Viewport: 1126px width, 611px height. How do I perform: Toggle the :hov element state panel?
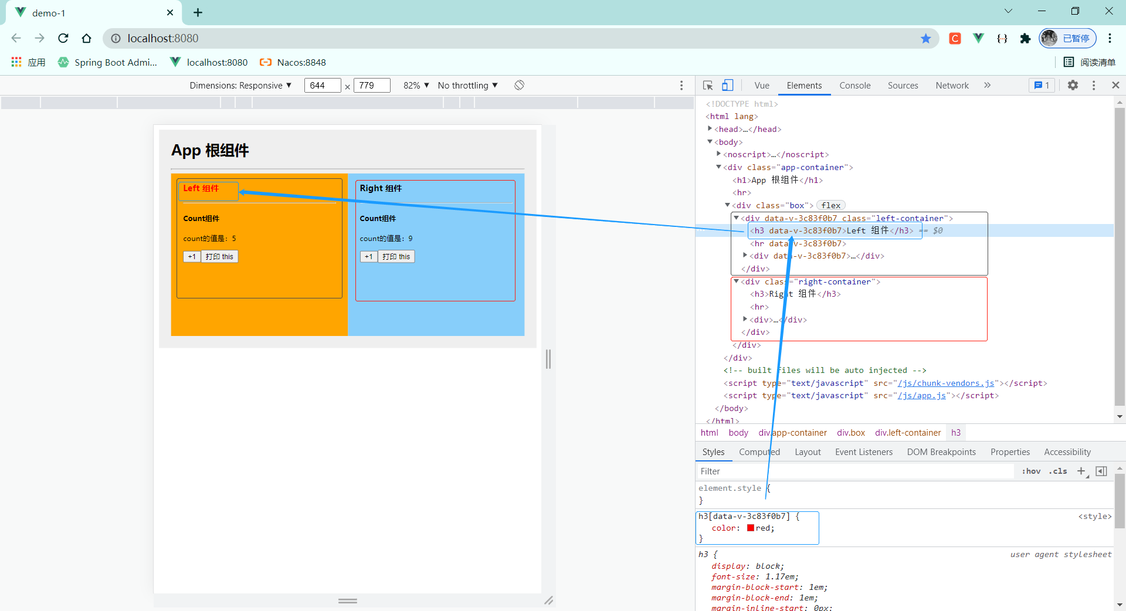coord(1031,471)
